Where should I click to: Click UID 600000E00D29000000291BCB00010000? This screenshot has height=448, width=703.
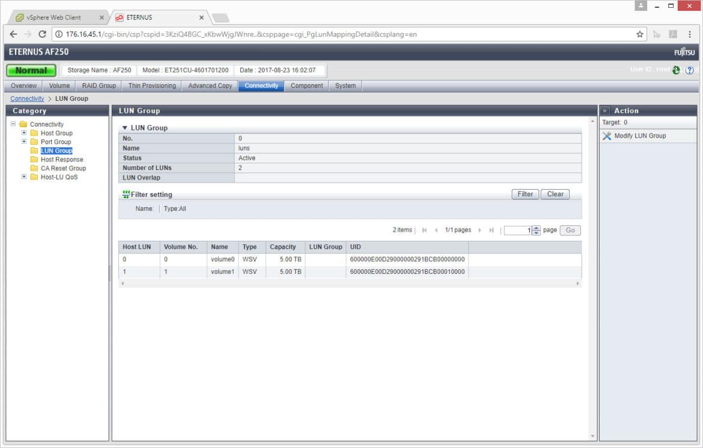[x=407, y=272]
